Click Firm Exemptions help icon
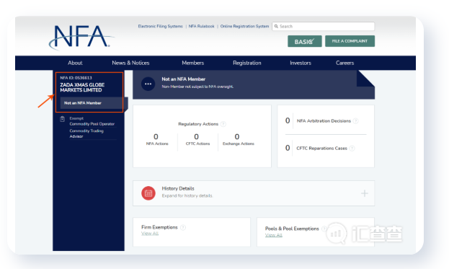Viewport: 449px width, 269px height. [182, 227]
